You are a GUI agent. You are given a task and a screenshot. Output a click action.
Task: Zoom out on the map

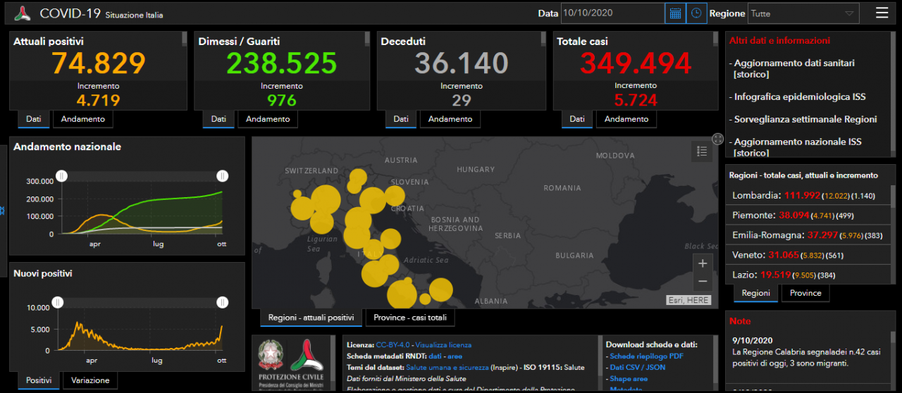pos(702,282)
